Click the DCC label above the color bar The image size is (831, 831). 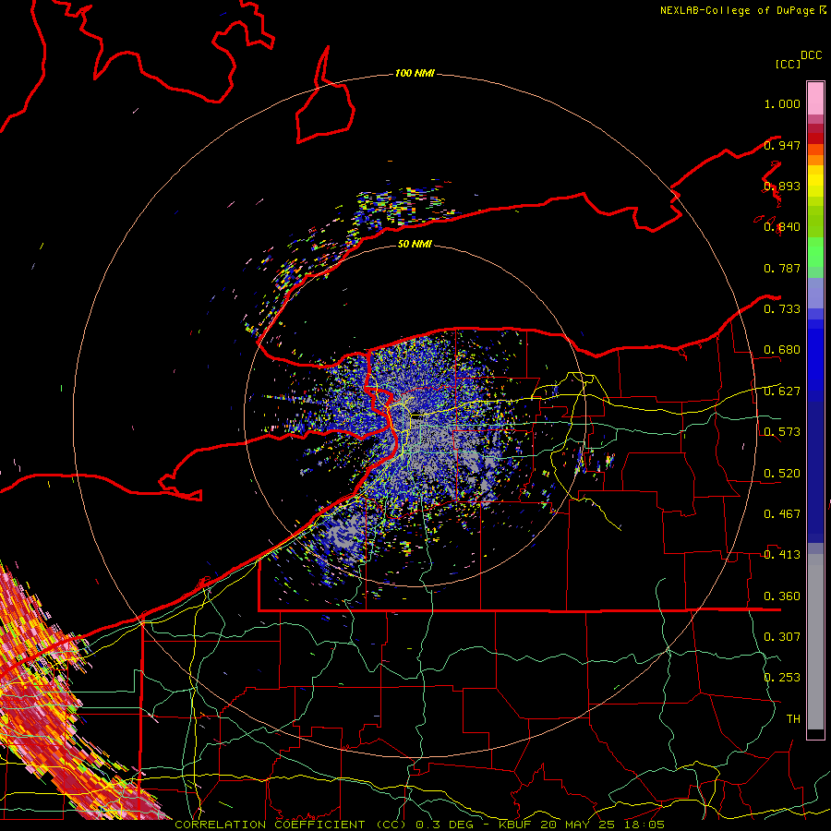[x=811, y=55]
